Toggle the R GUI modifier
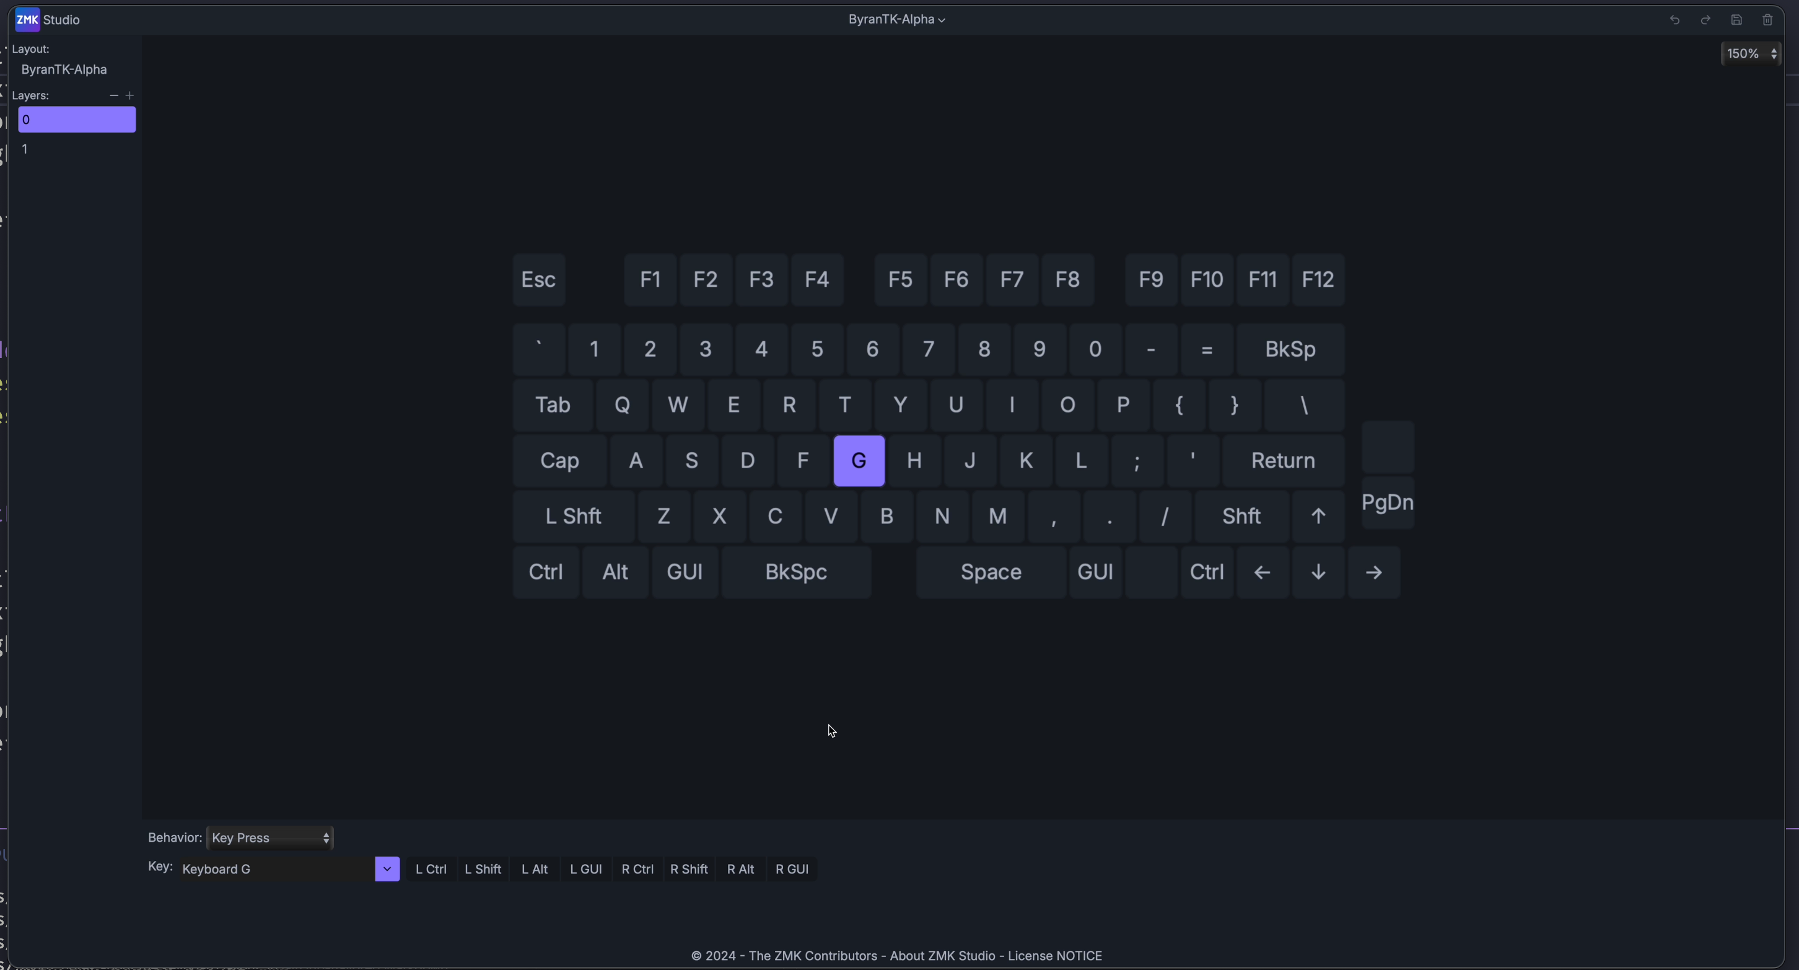 792,869
